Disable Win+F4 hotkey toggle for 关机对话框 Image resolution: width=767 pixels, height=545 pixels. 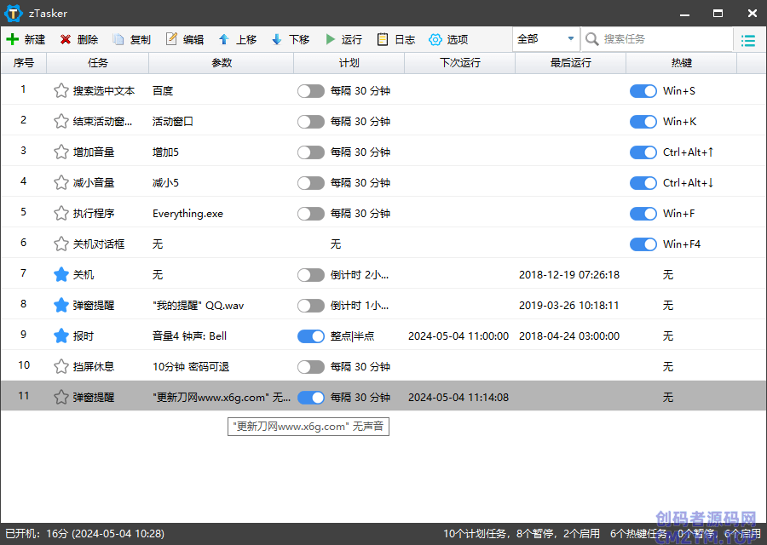(x=643, y=244)
